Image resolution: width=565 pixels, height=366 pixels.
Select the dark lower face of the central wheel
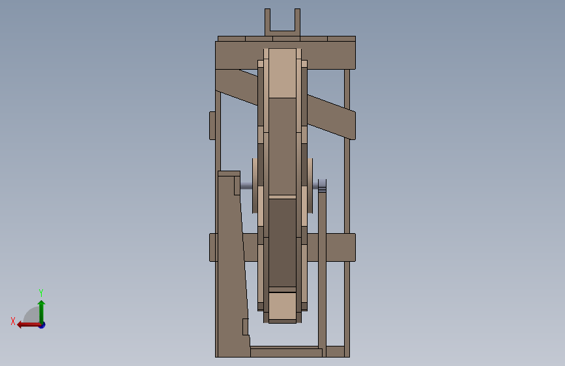point(283,243)
